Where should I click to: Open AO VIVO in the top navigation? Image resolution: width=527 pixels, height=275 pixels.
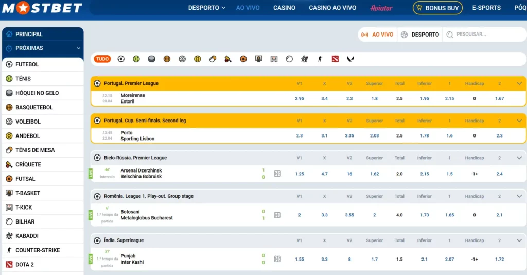[x=248, y=8]
